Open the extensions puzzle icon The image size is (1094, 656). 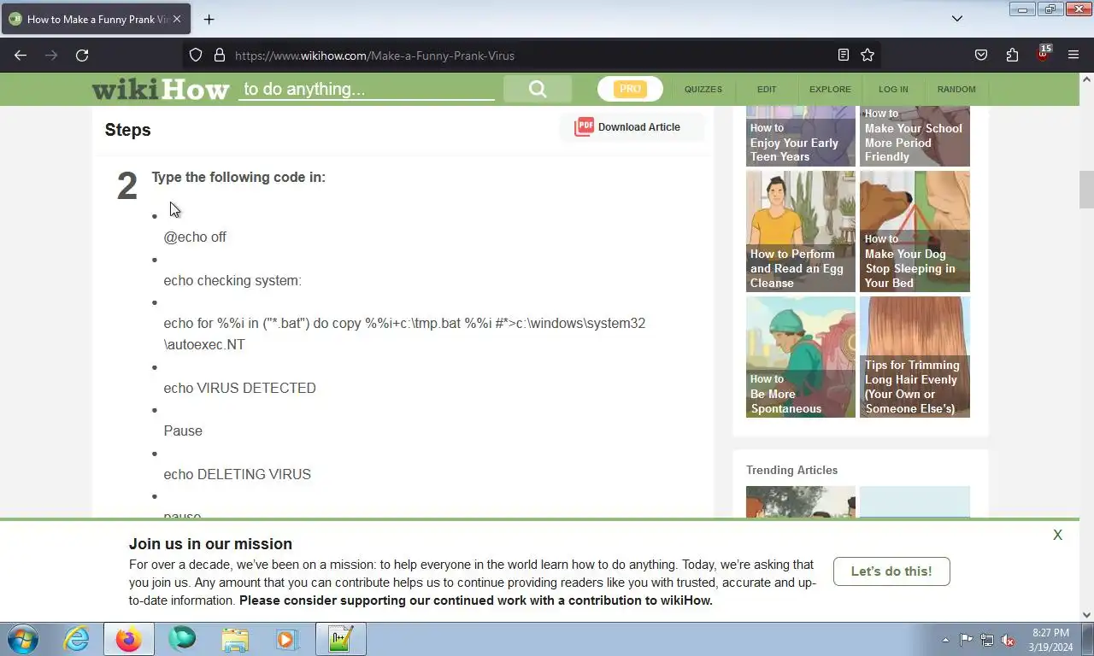click(1012, 56)
